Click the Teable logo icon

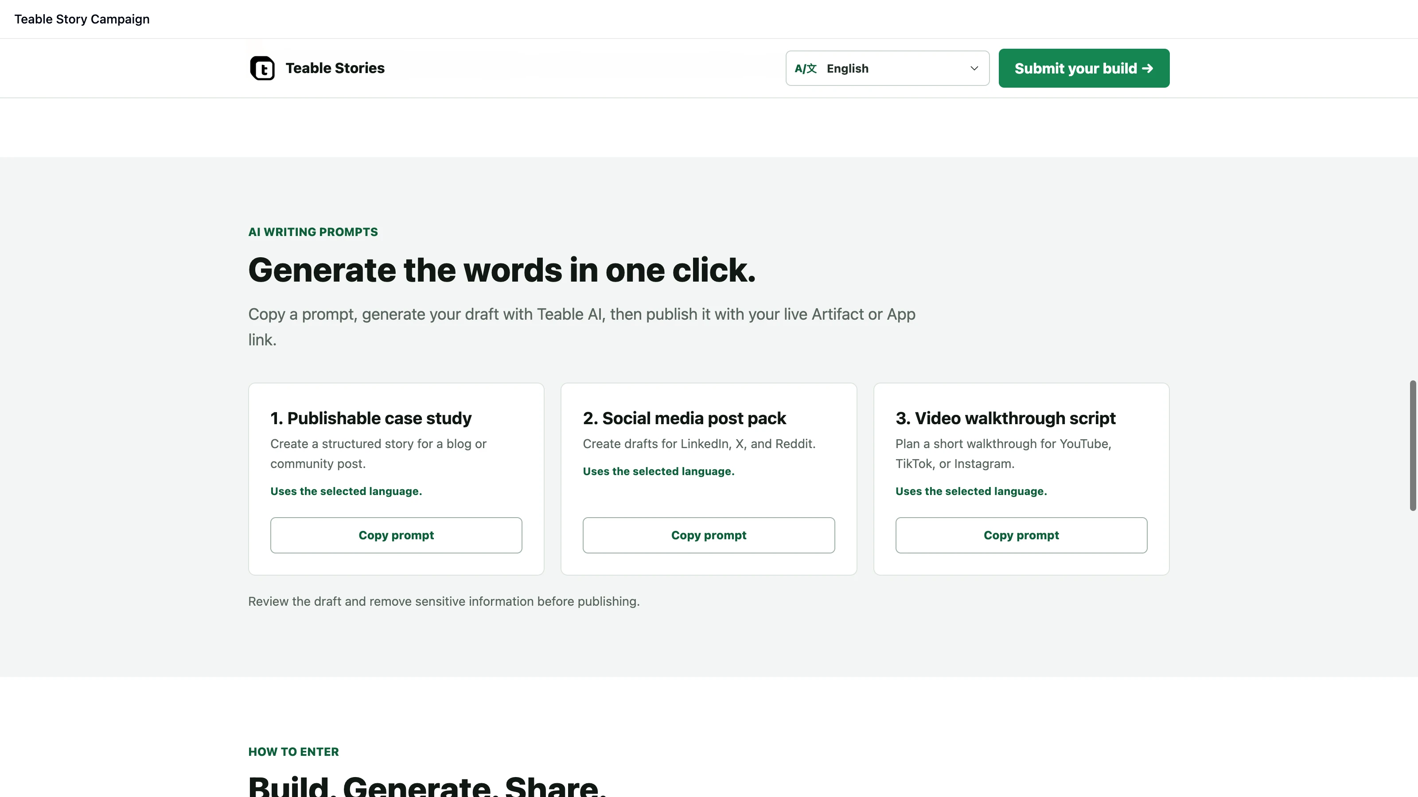262,68
